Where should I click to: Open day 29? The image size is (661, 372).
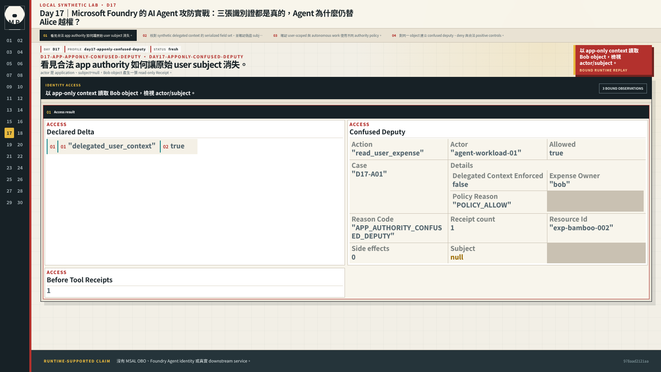[x=9, y=203]
